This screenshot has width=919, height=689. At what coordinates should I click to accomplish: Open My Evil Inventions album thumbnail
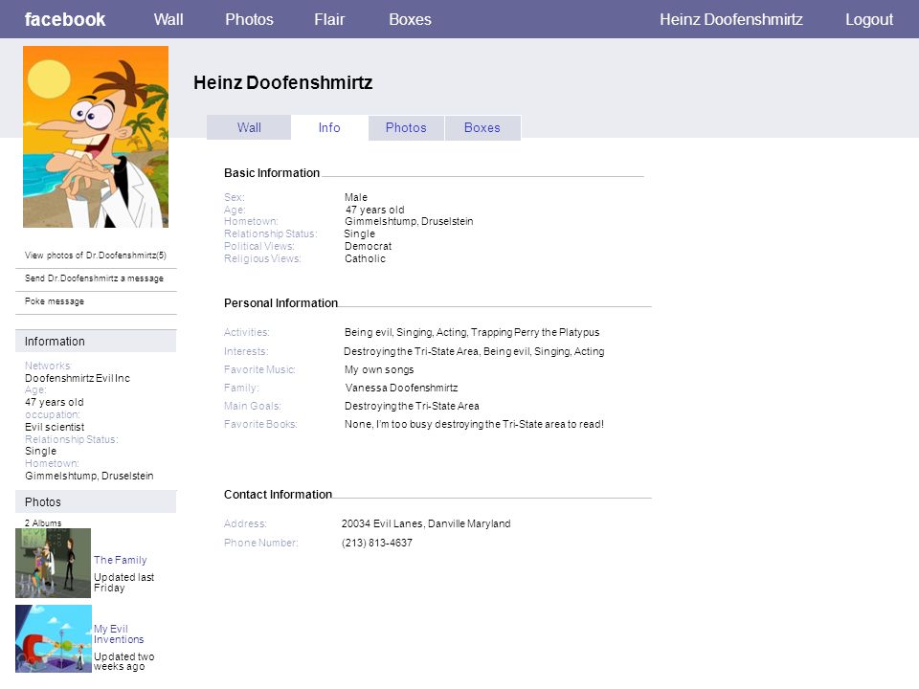click(x=54, y=638)
